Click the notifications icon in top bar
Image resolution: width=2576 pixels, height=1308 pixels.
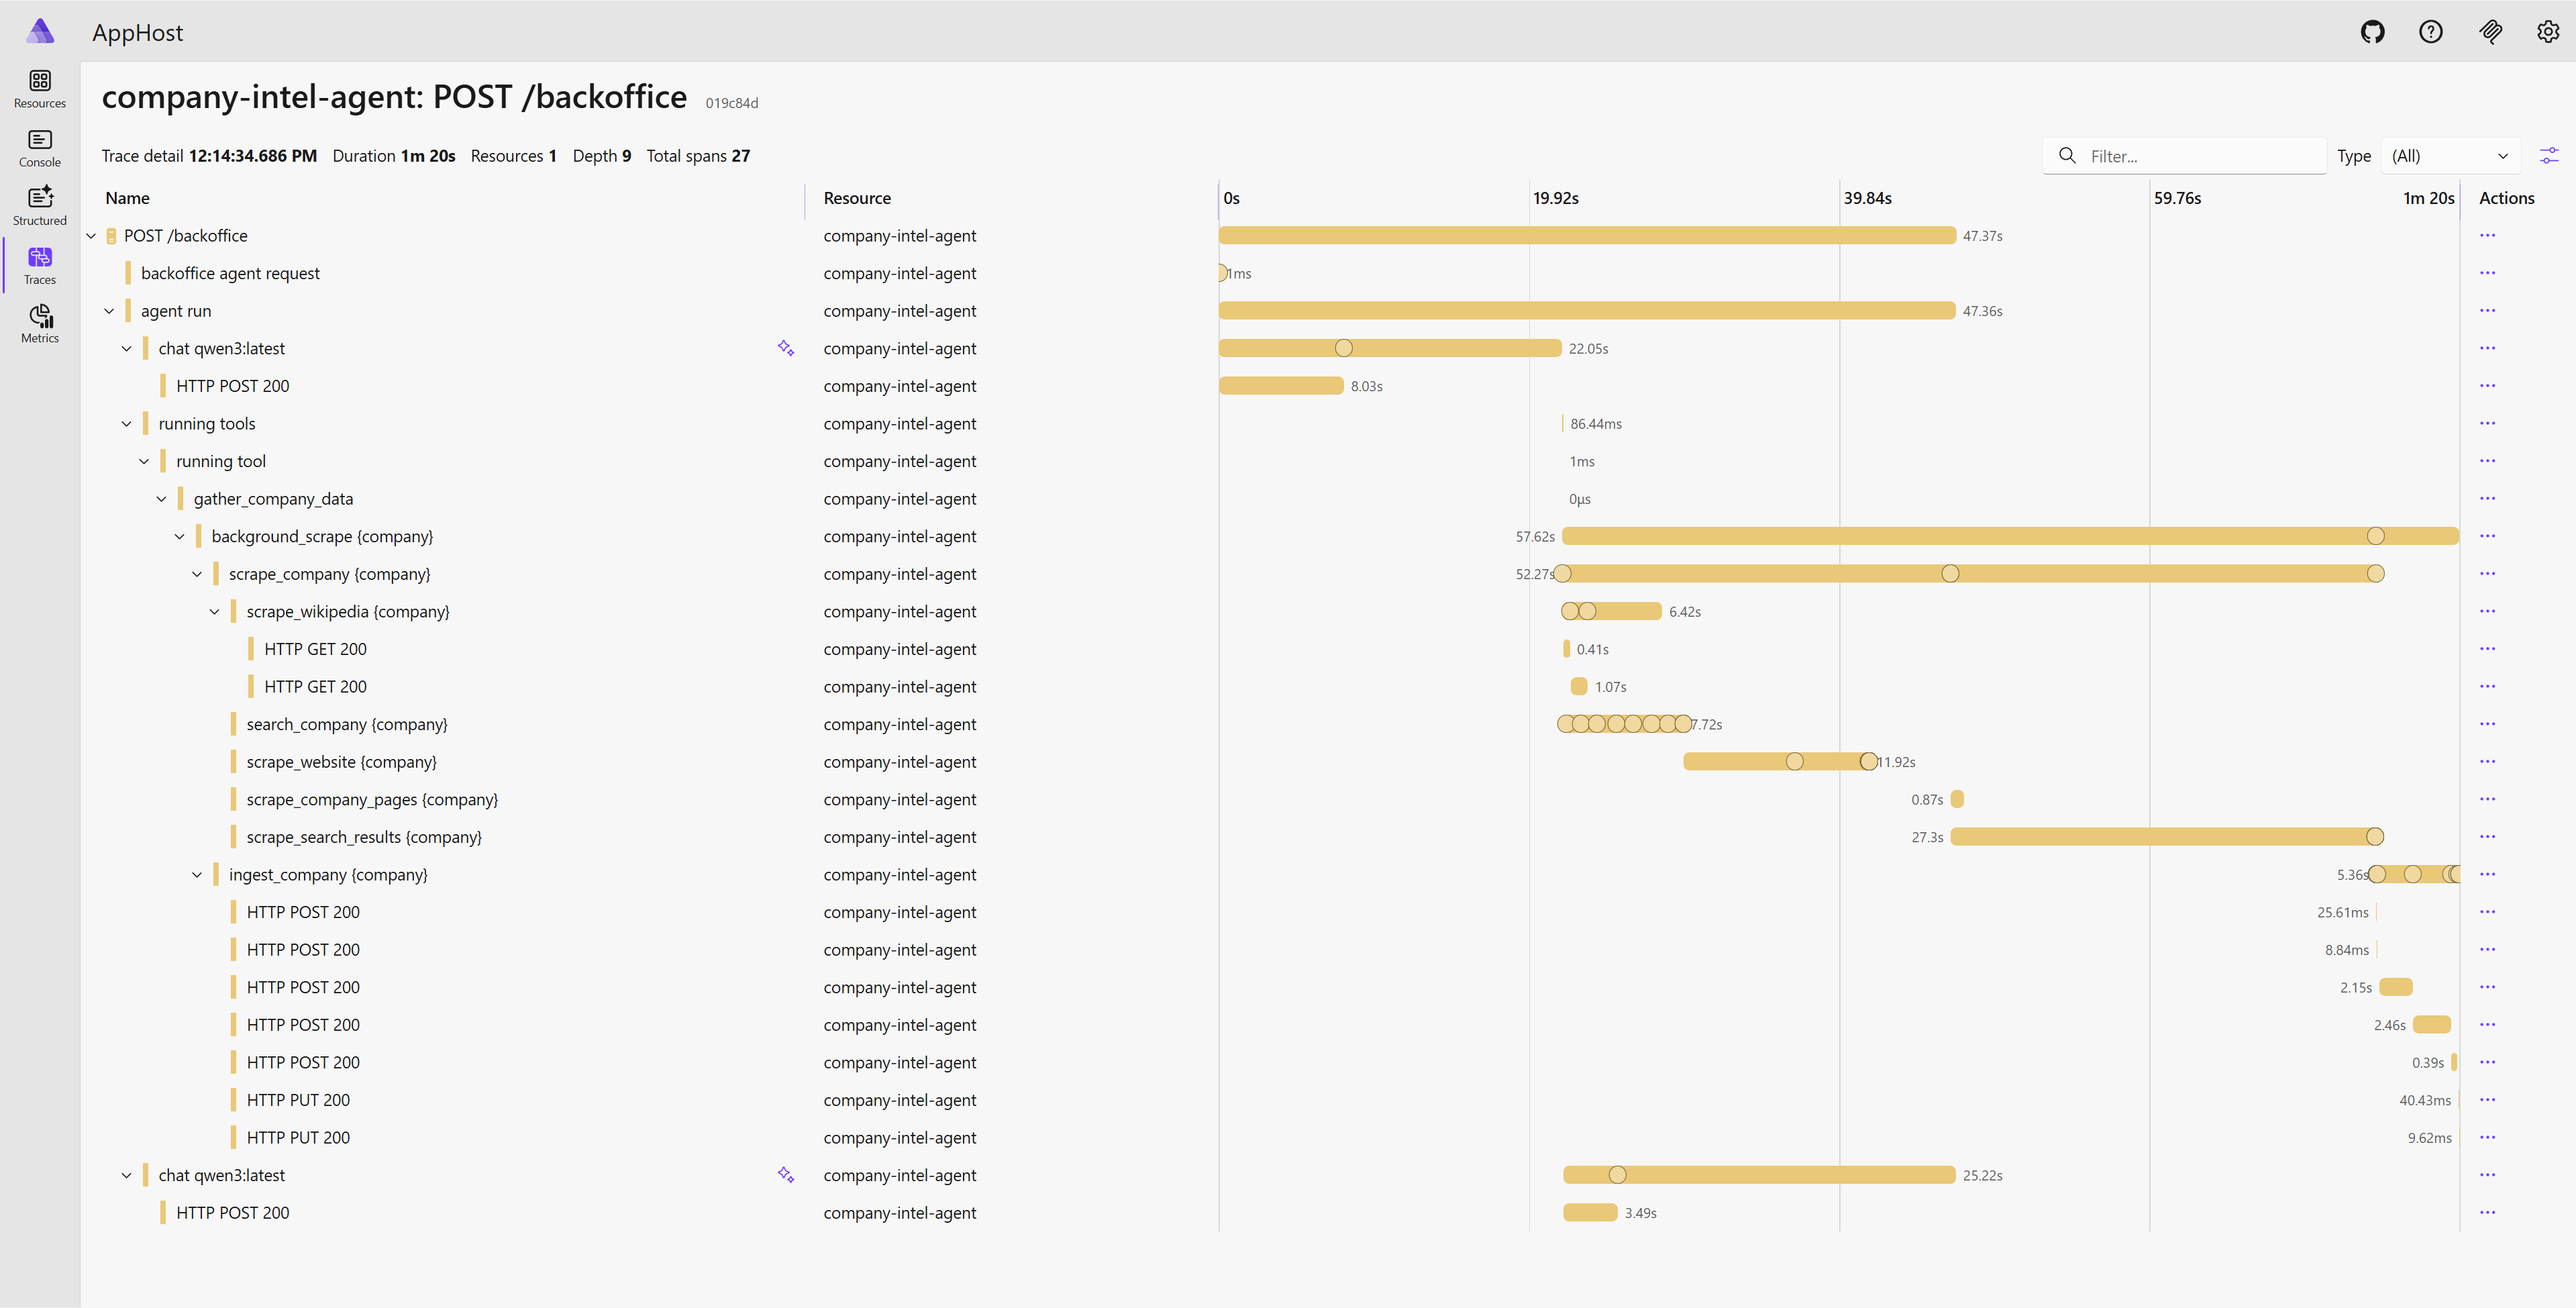[x=2490, y=32]
